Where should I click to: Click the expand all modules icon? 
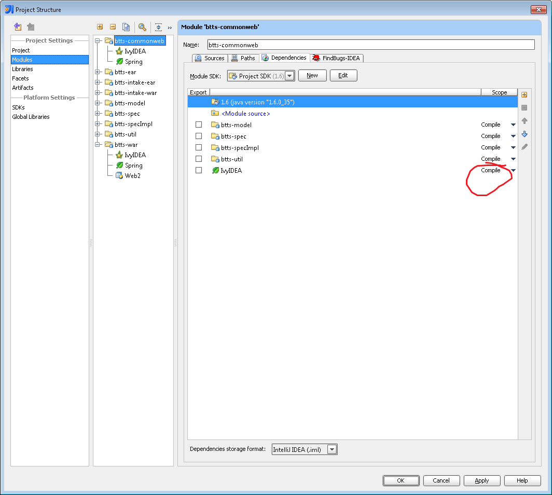pyautogui.click(x=100, y=27)
